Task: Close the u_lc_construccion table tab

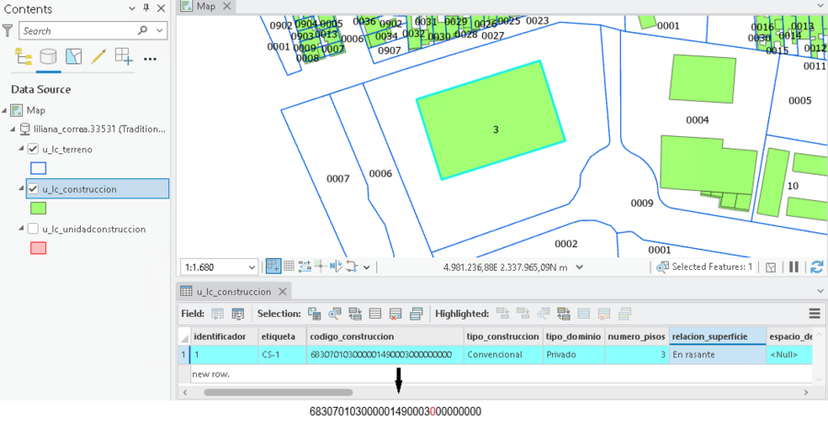Action: 283,291
